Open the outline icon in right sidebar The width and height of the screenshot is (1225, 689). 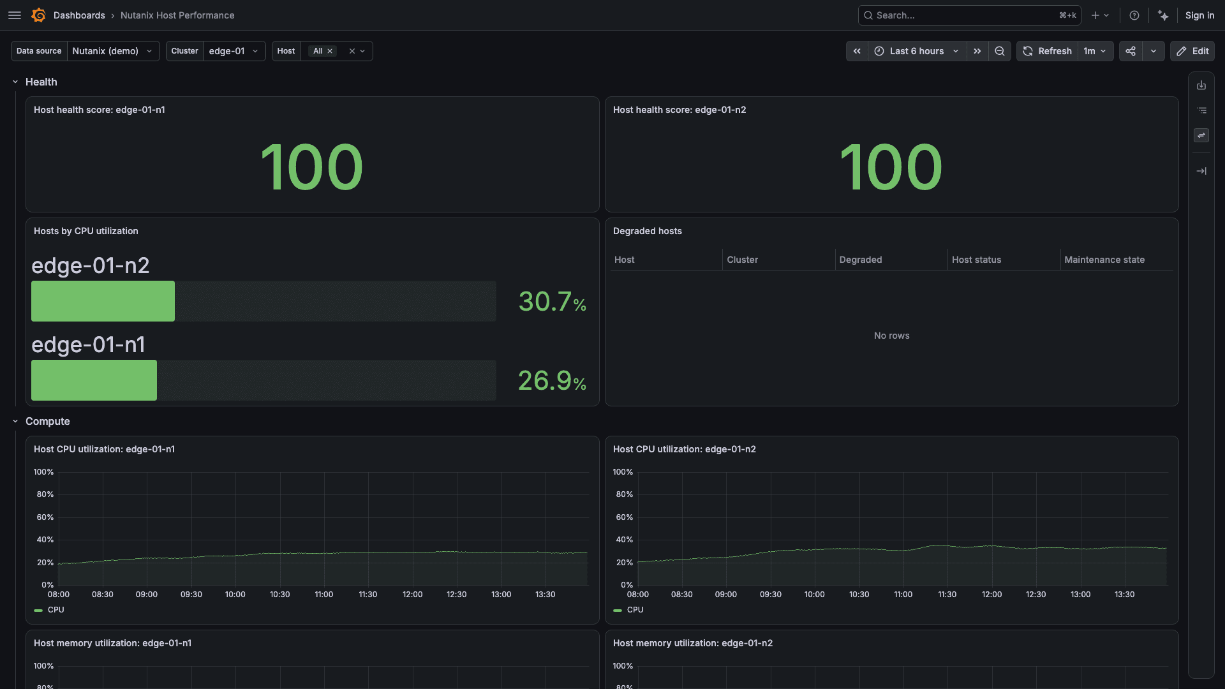click(x=1201, y=110)
